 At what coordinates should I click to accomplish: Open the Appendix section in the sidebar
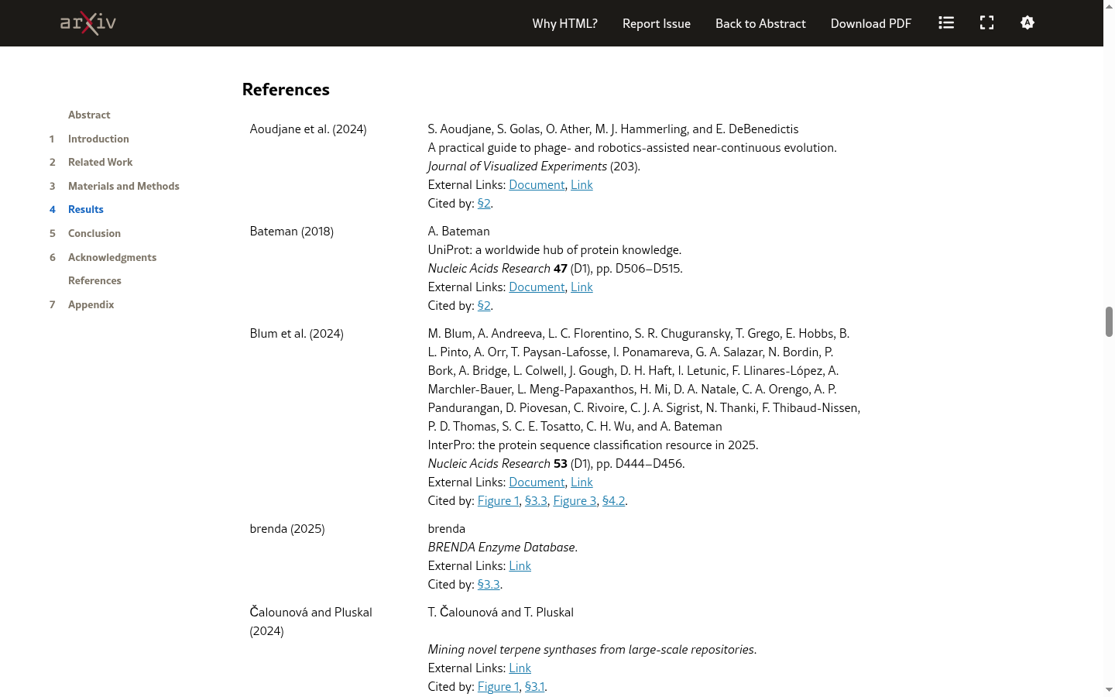pyautogui.click(x=91, y=304)
